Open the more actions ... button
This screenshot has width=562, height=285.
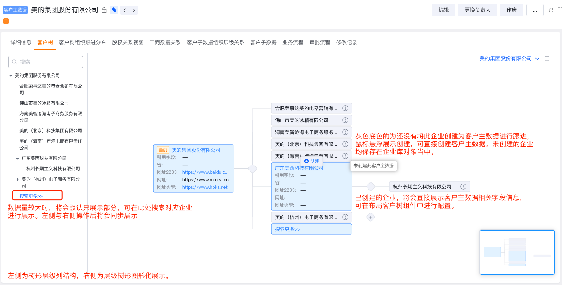[x=535, y=10]
